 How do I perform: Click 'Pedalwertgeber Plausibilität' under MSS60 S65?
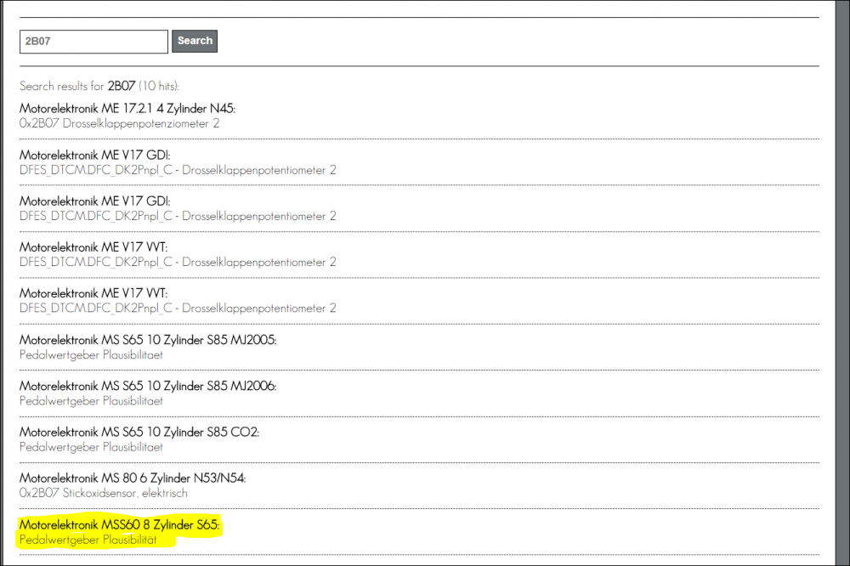(x=88, y=540)
